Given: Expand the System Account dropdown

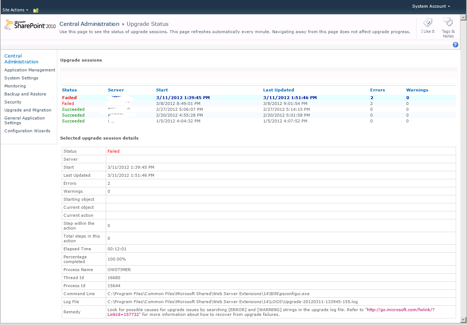Looking at the screenshot, I should point(431,6).
